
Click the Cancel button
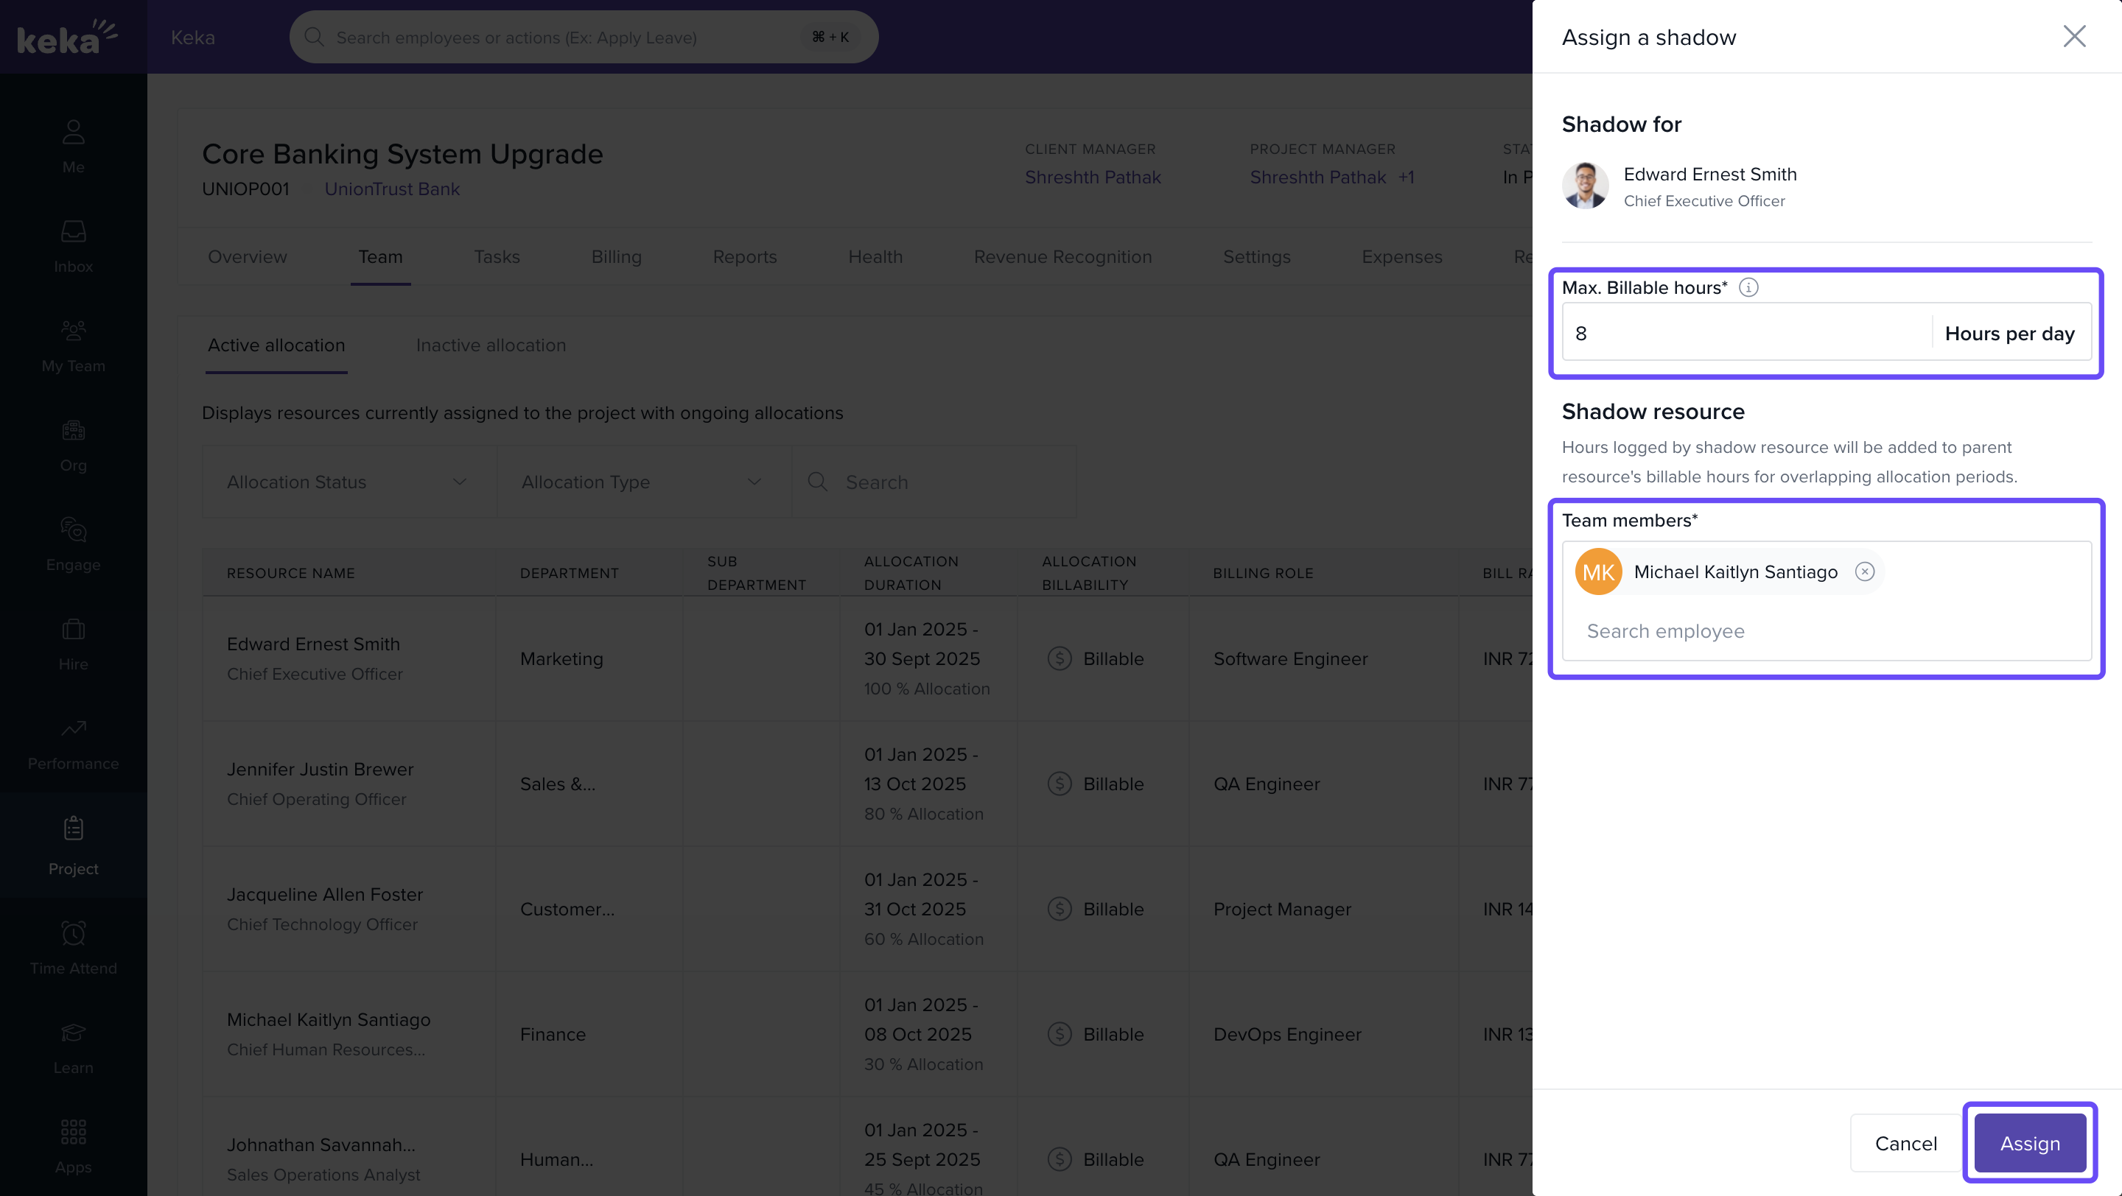(1905, 1142)
